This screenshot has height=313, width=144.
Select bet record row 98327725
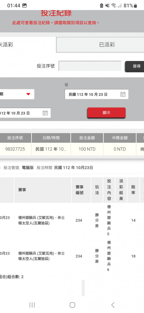pos(72,149)
